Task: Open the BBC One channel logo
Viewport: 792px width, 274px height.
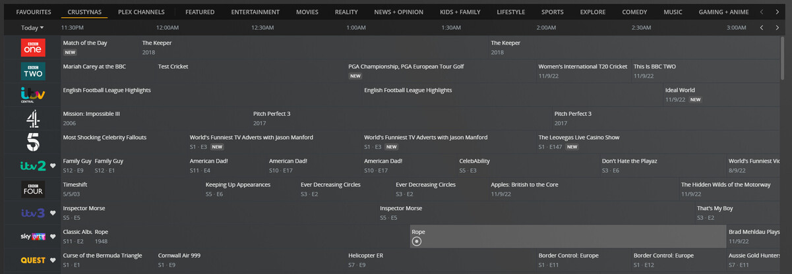Action: [33, 47]
